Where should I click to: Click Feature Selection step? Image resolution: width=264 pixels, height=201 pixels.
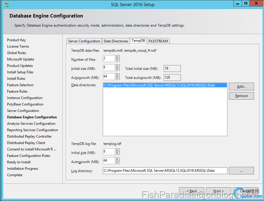coord(20,85)
